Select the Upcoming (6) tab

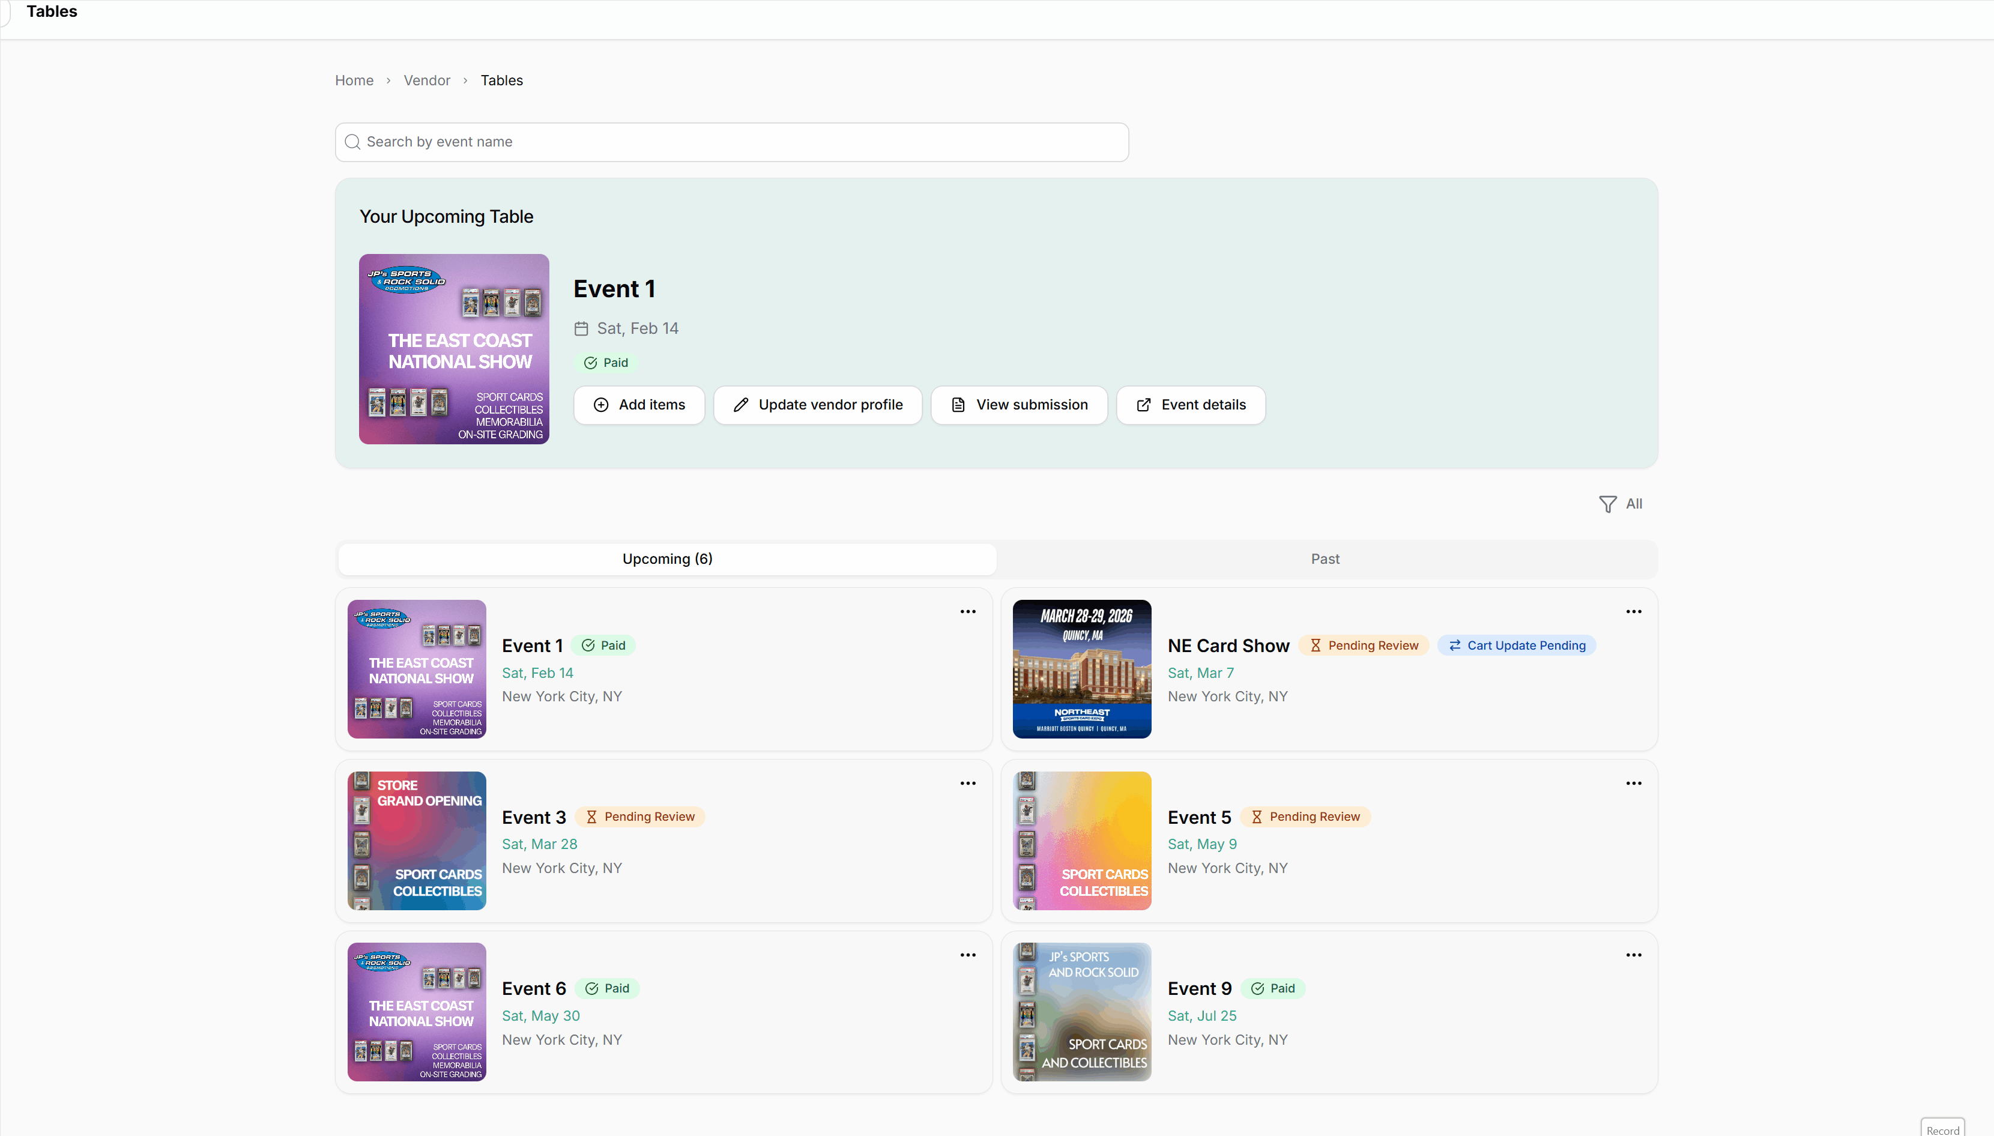coord(667,558)
